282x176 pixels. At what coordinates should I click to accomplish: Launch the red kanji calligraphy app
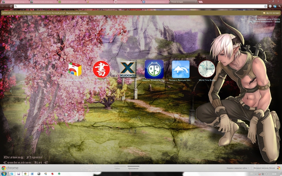(101, 69)
